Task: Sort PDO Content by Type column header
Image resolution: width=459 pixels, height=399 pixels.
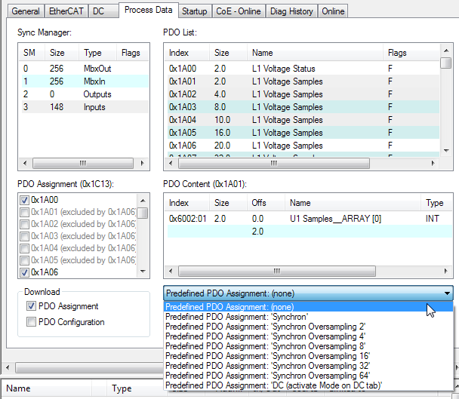Action: pyautogui.click(x=436, y=203)
